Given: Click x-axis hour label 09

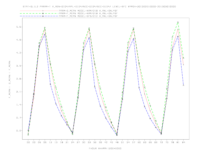Looking at the screenshot, I should coord(45,142).
